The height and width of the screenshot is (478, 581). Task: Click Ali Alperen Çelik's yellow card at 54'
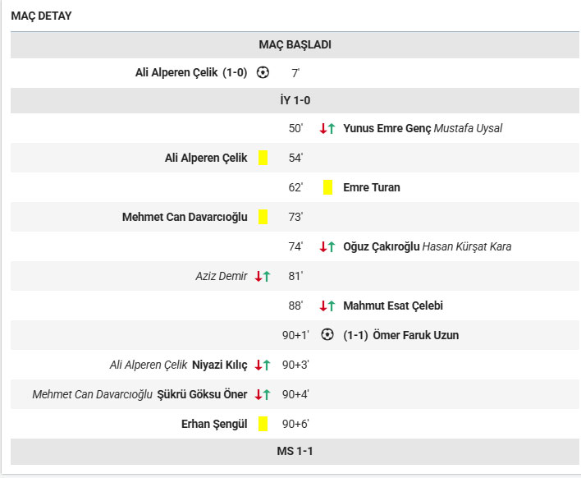click(263, 158)
